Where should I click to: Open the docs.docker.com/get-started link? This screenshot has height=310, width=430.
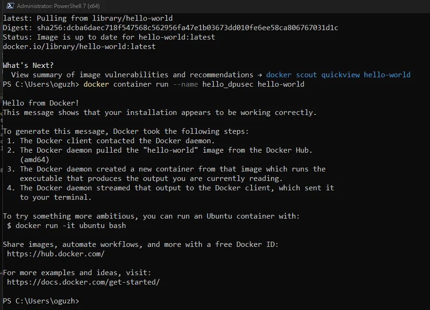click(x=84, y=282)
